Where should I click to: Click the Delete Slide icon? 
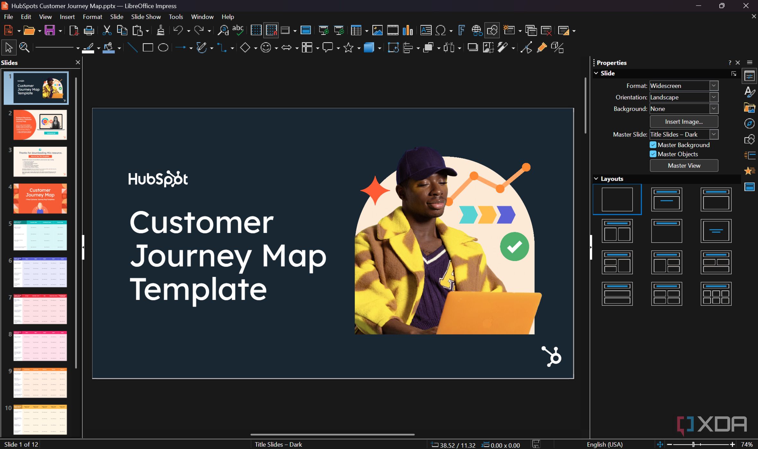[546, 30]
